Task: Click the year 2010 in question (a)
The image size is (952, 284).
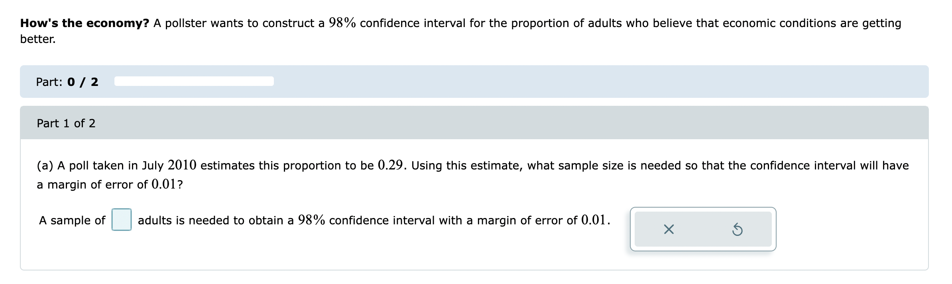Action: 182,165
